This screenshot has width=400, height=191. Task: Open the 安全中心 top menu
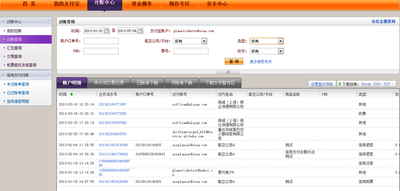coord(217,4)
